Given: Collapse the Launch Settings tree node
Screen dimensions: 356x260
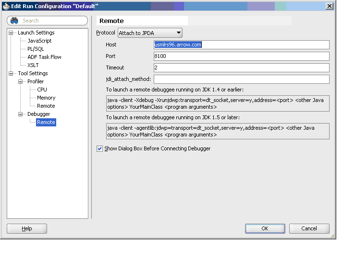Looking at the screenshot, I should tap(11, 33).
